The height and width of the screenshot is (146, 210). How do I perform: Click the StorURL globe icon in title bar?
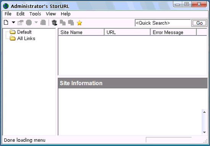click(x=6, y=6)
